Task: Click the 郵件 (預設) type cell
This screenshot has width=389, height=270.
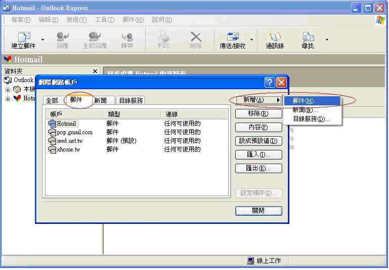Action: [121, 141]
